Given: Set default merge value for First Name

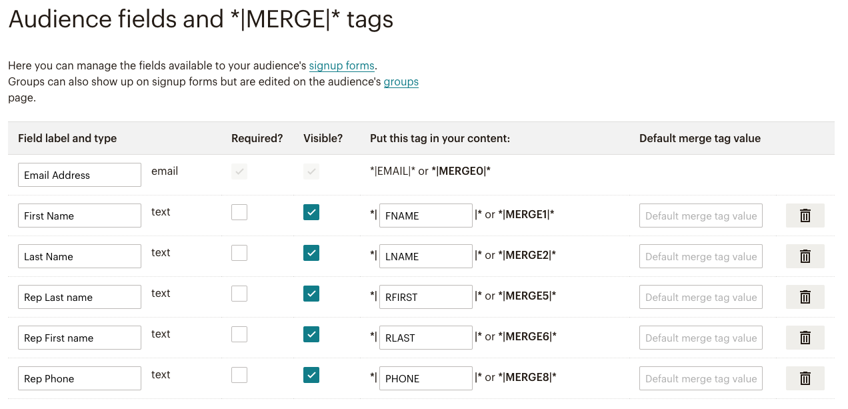Looking at the screenshot, I should (701, 216).
